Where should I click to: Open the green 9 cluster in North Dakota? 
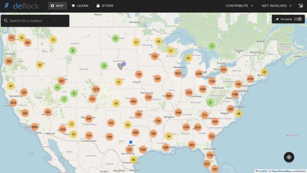pos(116,39)
